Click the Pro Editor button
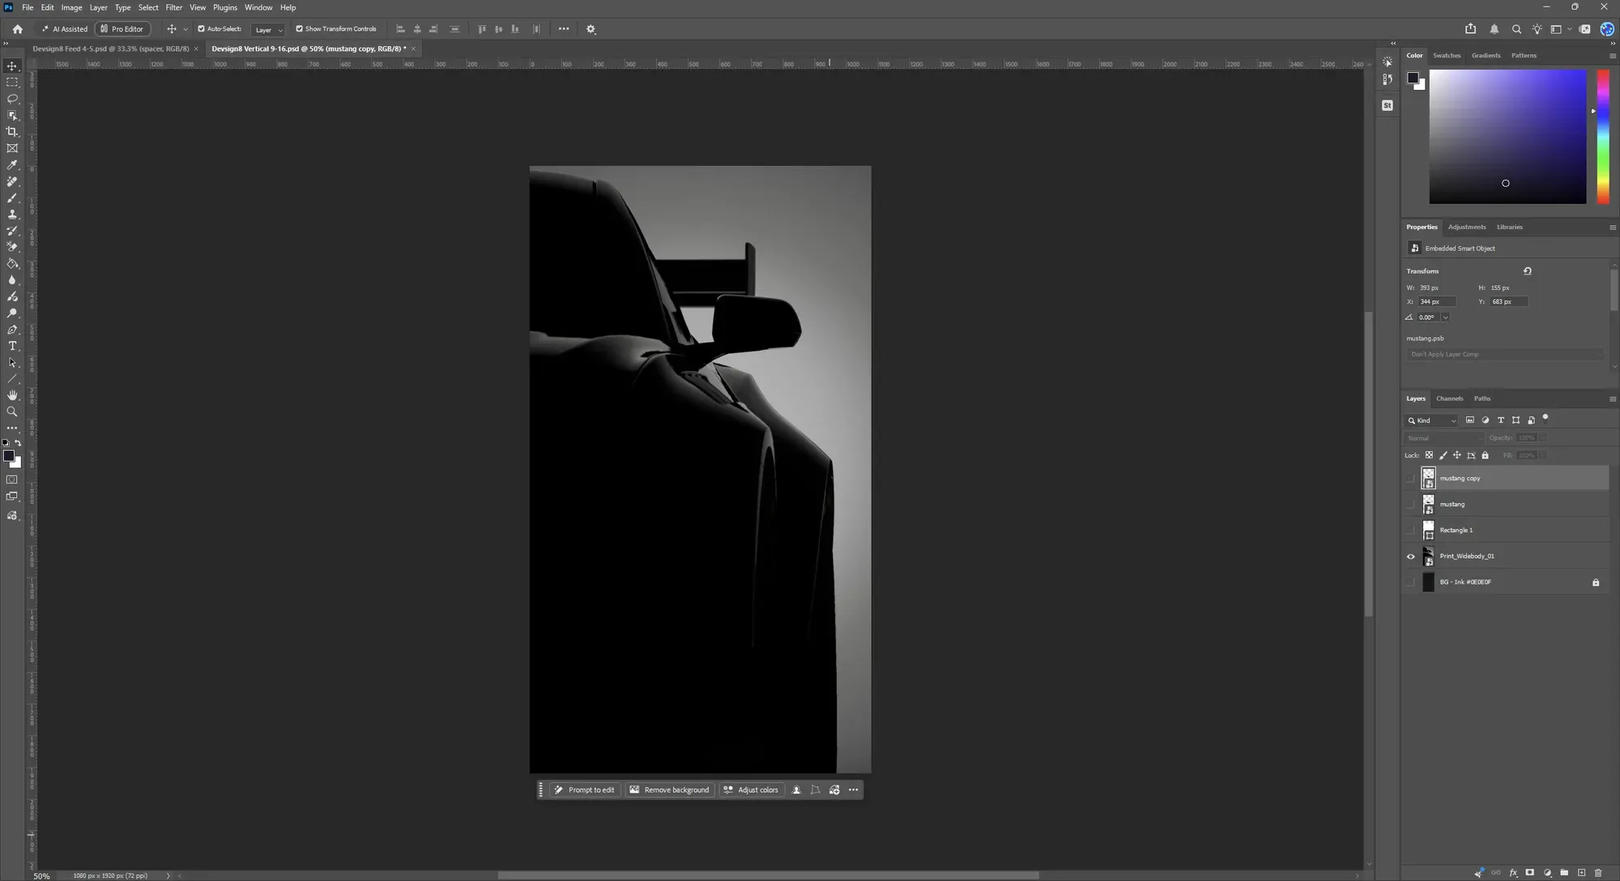Viewport: 1620px width, 881px height. (x=122, y=29)
